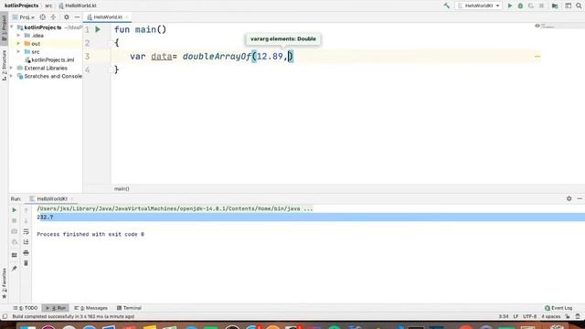Hide the Project panel with minus icon
The image size is (585, 329).
tap(77, 17)
